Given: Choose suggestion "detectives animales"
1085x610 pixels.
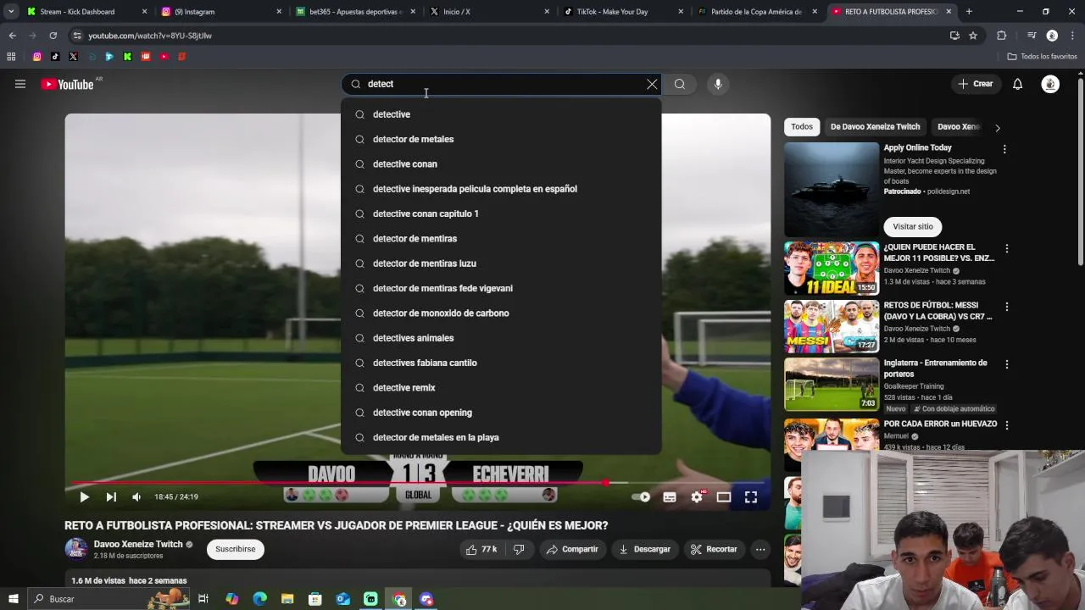Looking at the screenshot, I should click(x=501, y=338).
